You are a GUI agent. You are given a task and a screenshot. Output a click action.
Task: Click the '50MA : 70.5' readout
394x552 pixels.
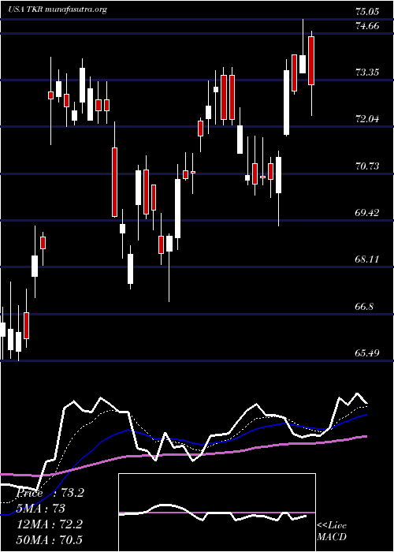50,539
